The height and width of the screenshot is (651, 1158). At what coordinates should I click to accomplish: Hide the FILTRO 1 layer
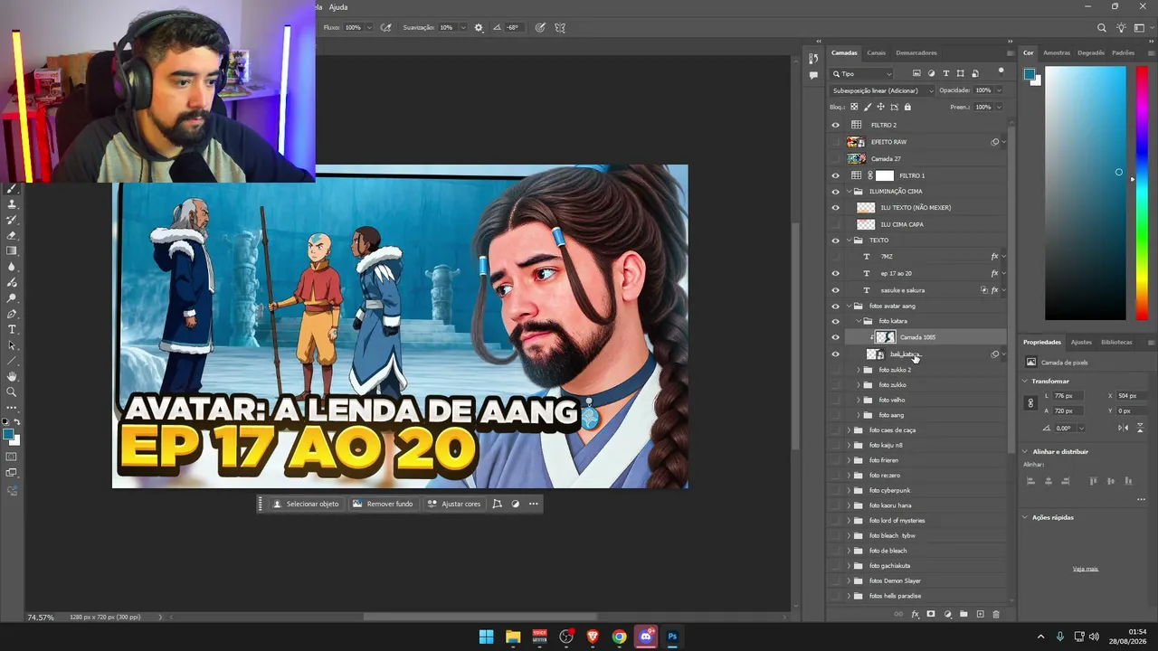[835, 175]
